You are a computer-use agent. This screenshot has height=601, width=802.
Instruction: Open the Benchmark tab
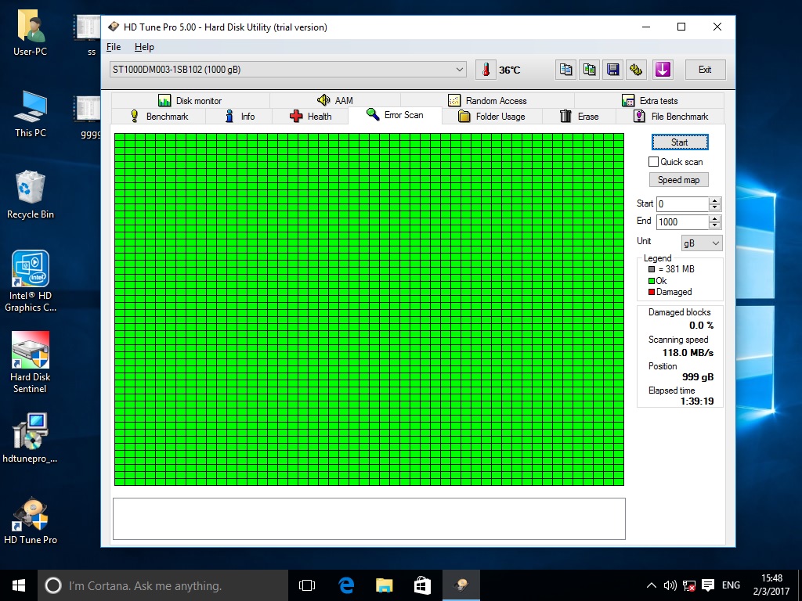pyautogui.click(x=159, y=116)
